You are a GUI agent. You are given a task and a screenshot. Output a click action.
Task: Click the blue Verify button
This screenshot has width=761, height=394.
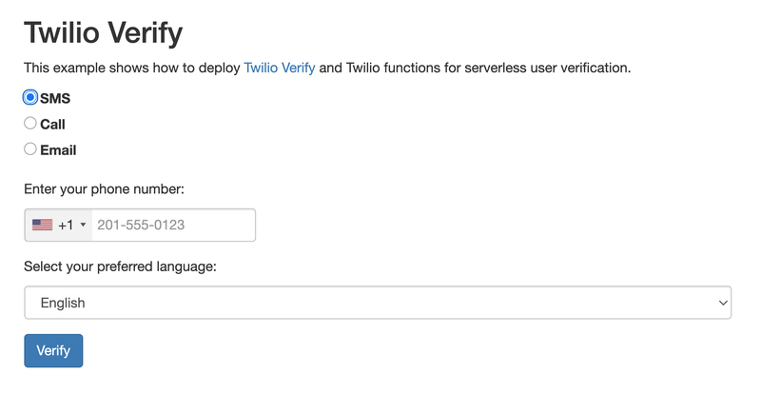(x=53, y=350)
